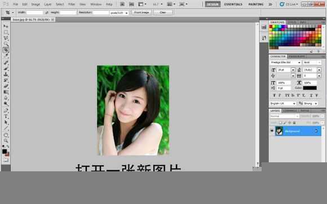Toggle All Caps in Character panel
The width and height of the screenshot is (327, 204).
[x=287, y=95]
